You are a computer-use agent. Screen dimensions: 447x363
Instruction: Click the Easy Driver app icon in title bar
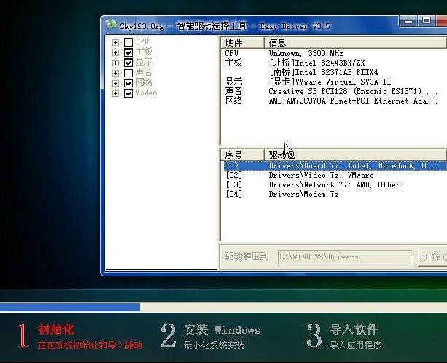[x=111, y=26]
